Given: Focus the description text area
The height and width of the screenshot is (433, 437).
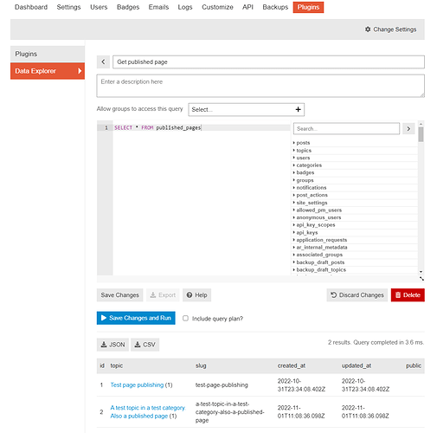Looking at the screenshot, I should (x=260, y=86).
